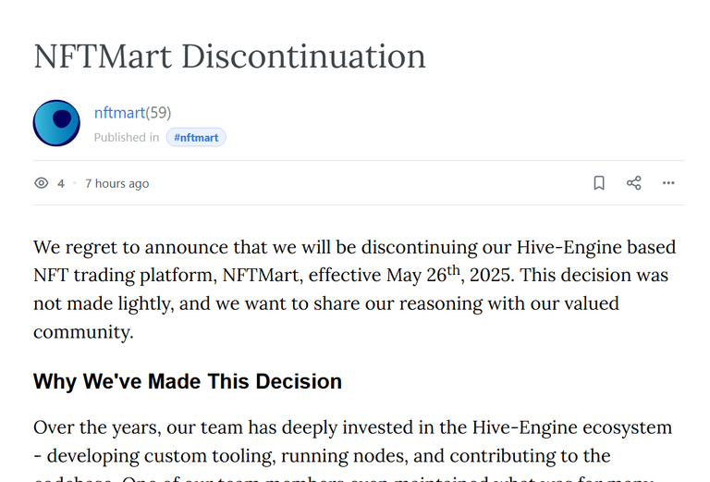This screenshot has height=482, width=710.
Task: Click the author reputation score (59)
Action: (158, 113)
